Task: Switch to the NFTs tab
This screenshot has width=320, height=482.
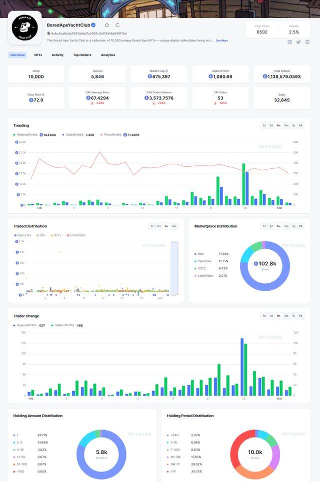Action: pos(38,55)
